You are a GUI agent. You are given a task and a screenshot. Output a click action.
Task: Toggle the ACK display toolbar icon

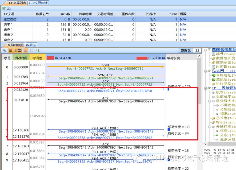point(20,50)
